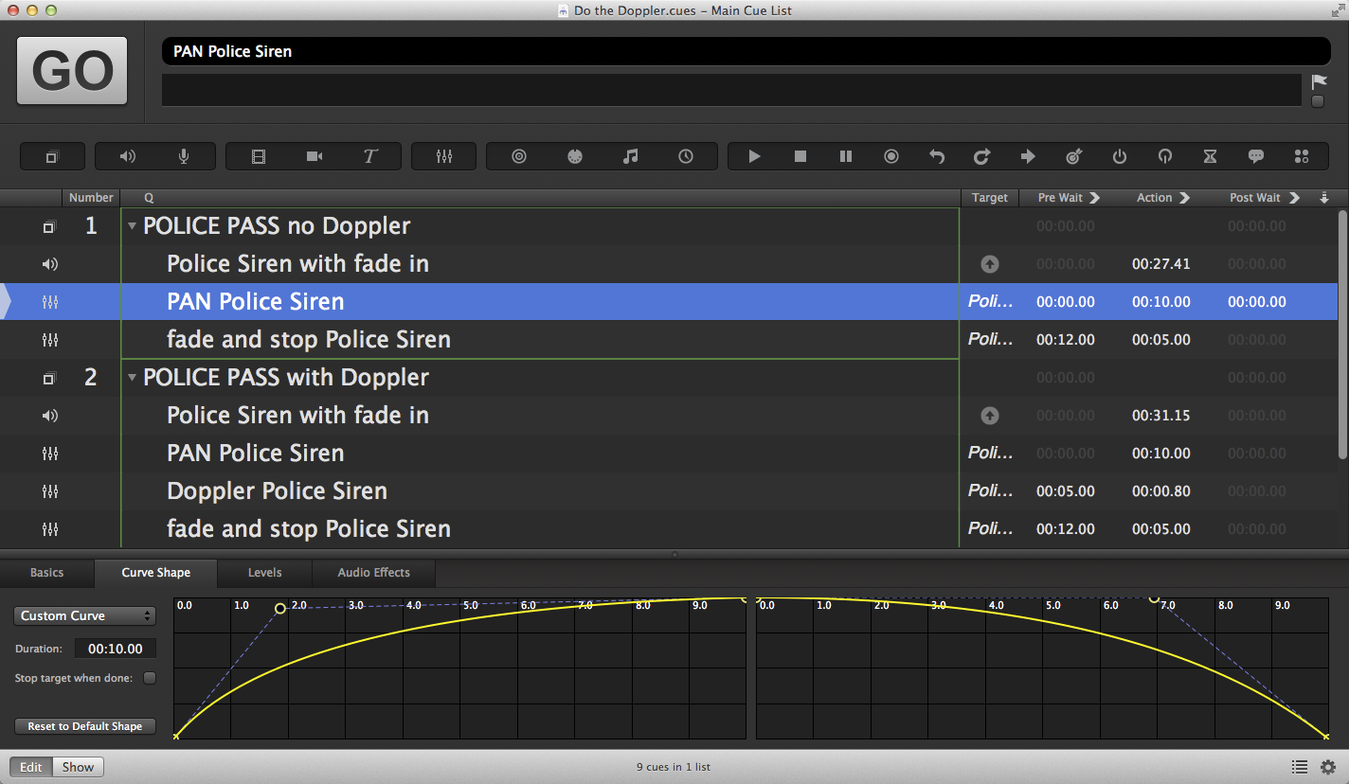The width and height of the screenshot is (1349, 784).
Task: Switch to the Levels tab
Action: point(264,573)
